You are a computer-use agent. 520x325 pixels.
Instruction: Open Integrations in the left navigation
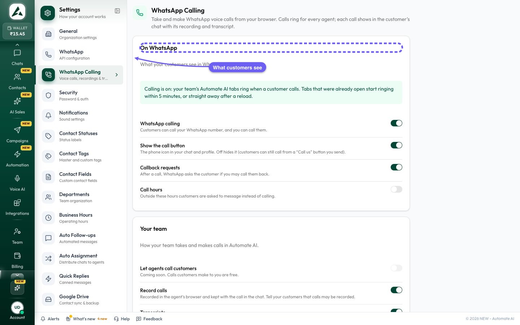tap(17, 207)
